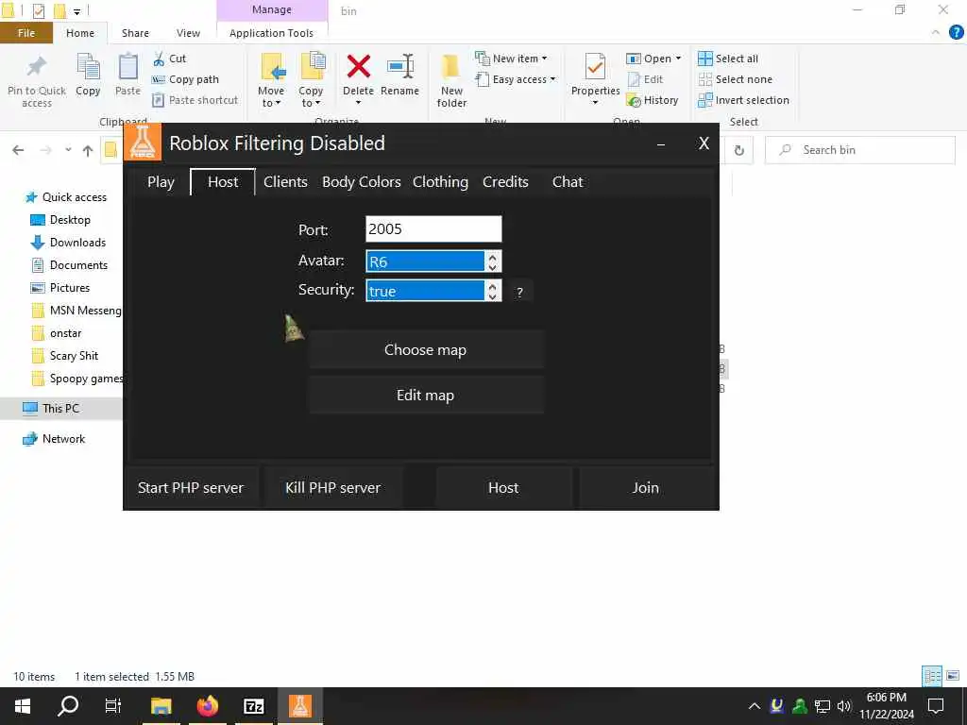This screenshot has height=725, width=967.
Task: Open 7-Zip from the taskbar
Action: [x=254, y=706]
